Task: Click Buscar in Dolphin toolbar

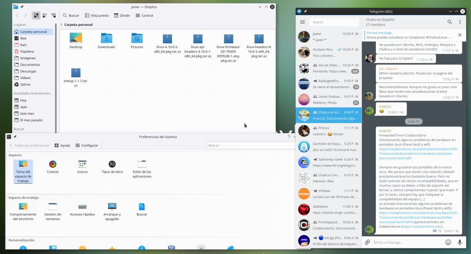Action: [x=71, y=15]
